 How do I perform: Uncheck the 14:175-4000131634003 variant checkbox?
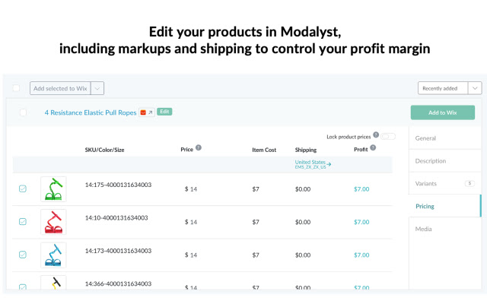point(23,188)
